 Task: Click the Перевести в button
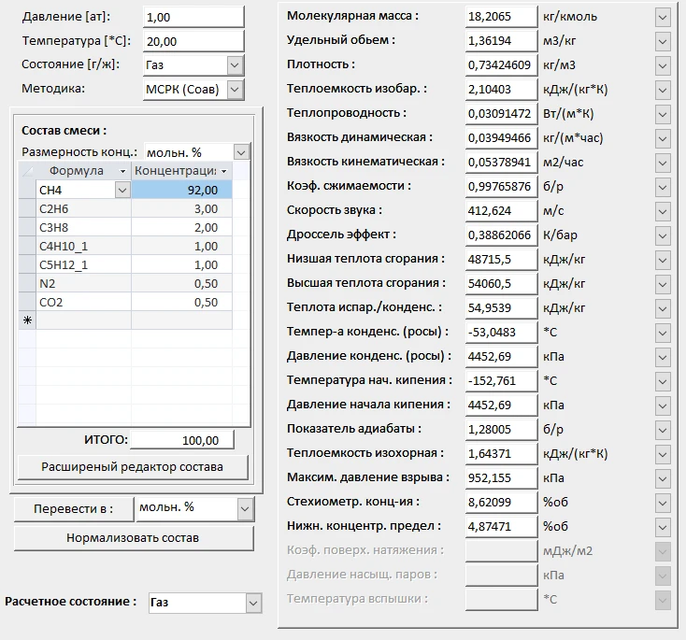click(72, 508)
